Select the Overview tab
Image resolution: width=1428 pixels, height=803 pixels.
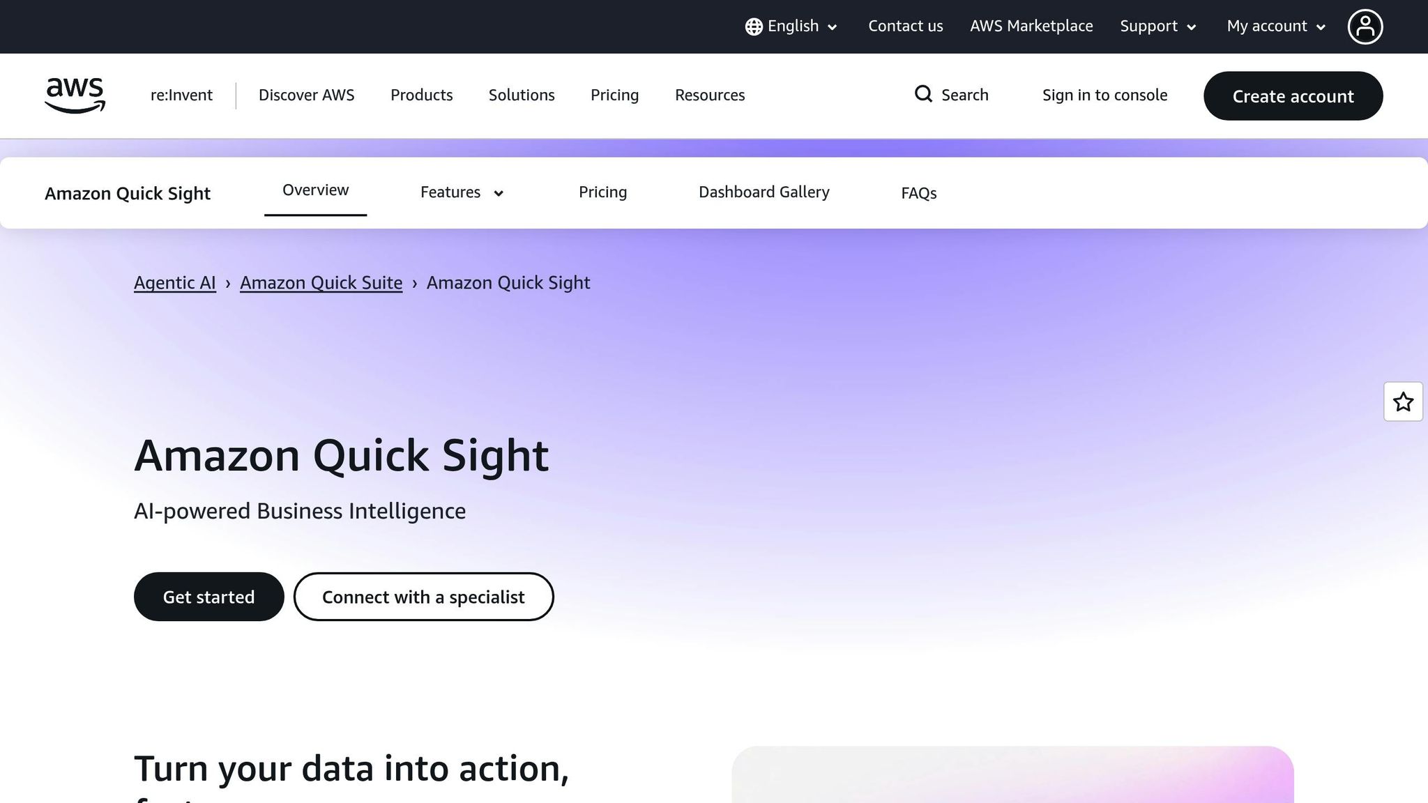[315, 189]
